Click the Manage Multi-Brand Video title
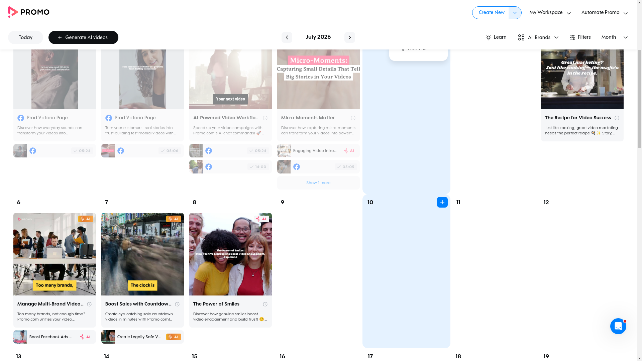 50,304
